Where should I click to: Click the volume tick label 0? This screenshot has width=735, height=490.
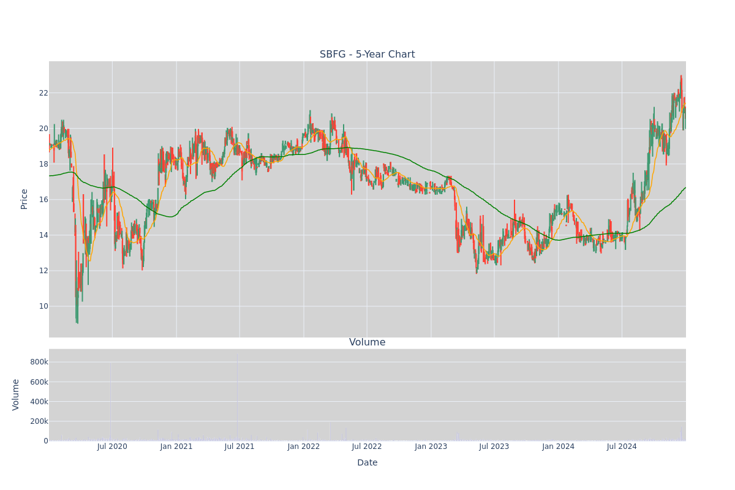(46, 440)
